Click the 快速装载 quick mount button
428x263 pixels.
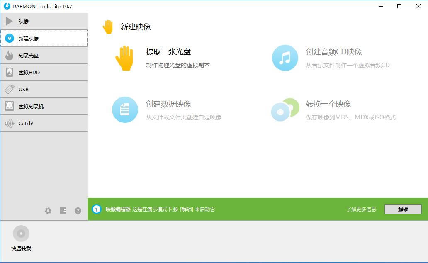[x=21, y=235]
